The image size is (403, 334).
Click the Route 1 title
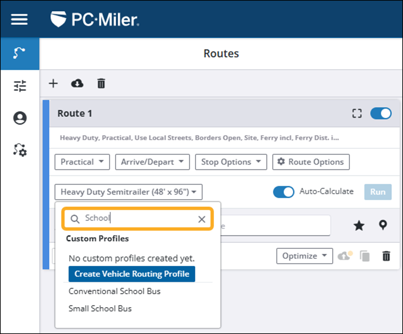click(x=75, y=113)
